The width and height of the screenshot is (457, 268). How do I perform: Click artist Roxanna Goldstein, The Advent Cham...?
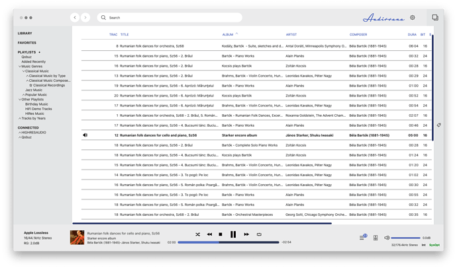(316, 116)
